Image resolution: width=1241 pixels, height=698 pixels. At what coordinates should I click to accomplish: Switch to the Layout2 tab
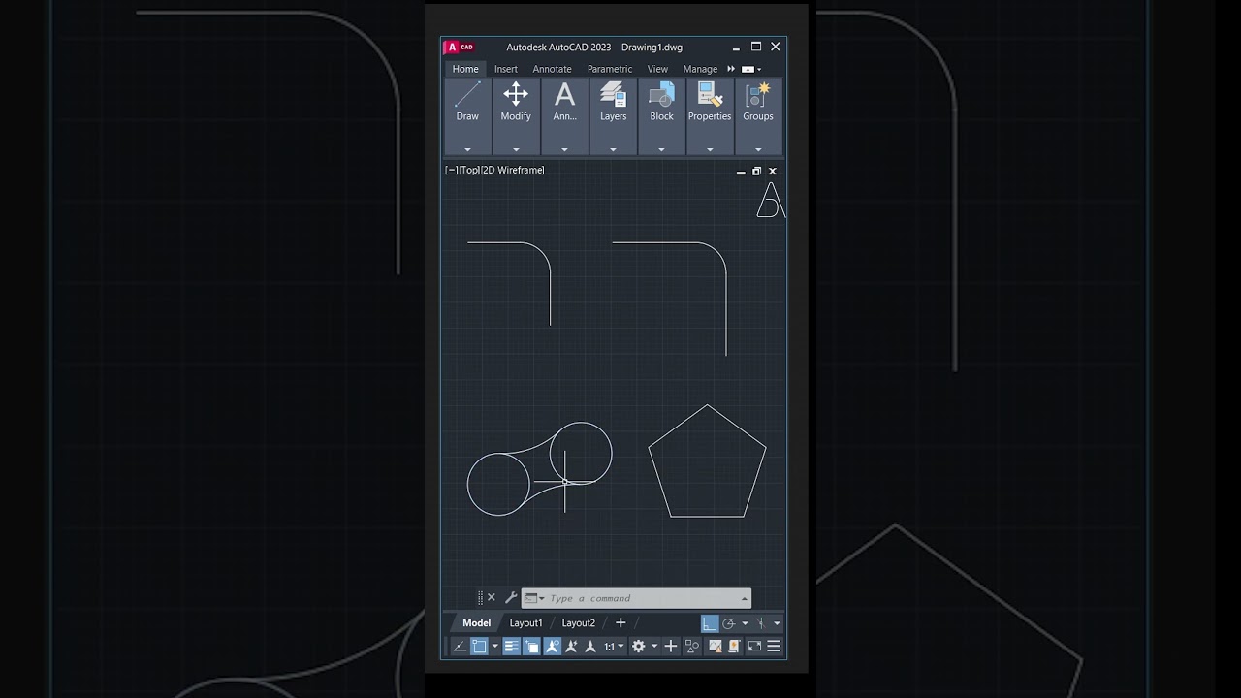point(579,623)
